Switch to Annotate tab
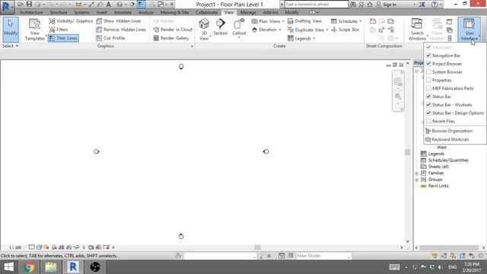This screenshot has height=274, width=487. [123, 12]
